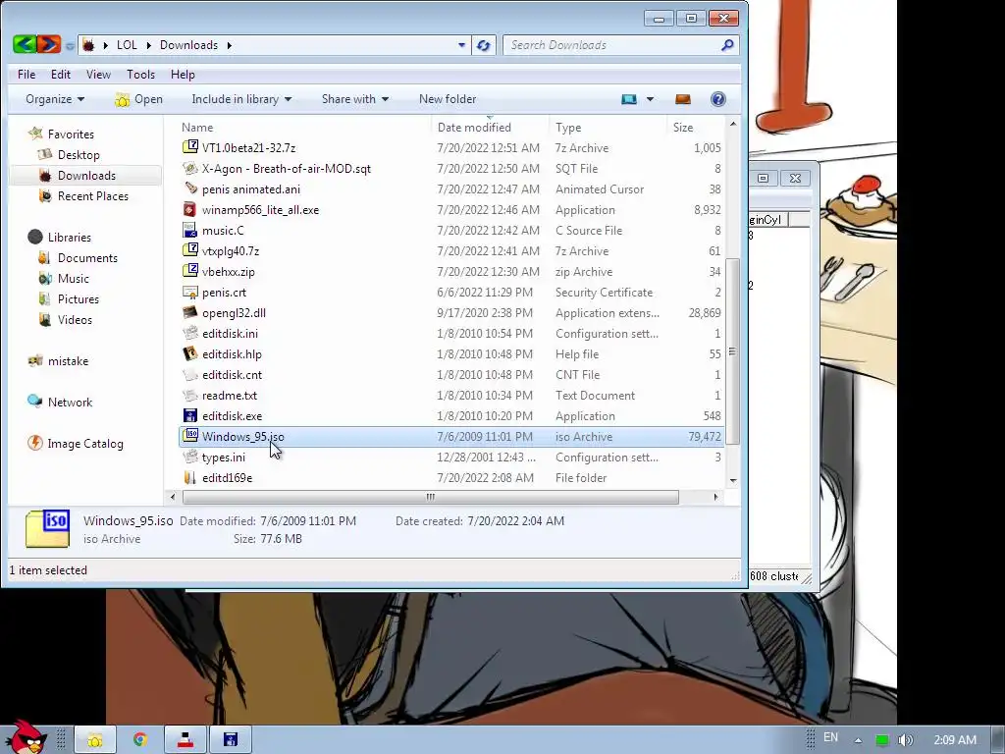The image size is (1005, 754).
Task: Open the floppy disk taskbar icon
Action: point(230,740)
